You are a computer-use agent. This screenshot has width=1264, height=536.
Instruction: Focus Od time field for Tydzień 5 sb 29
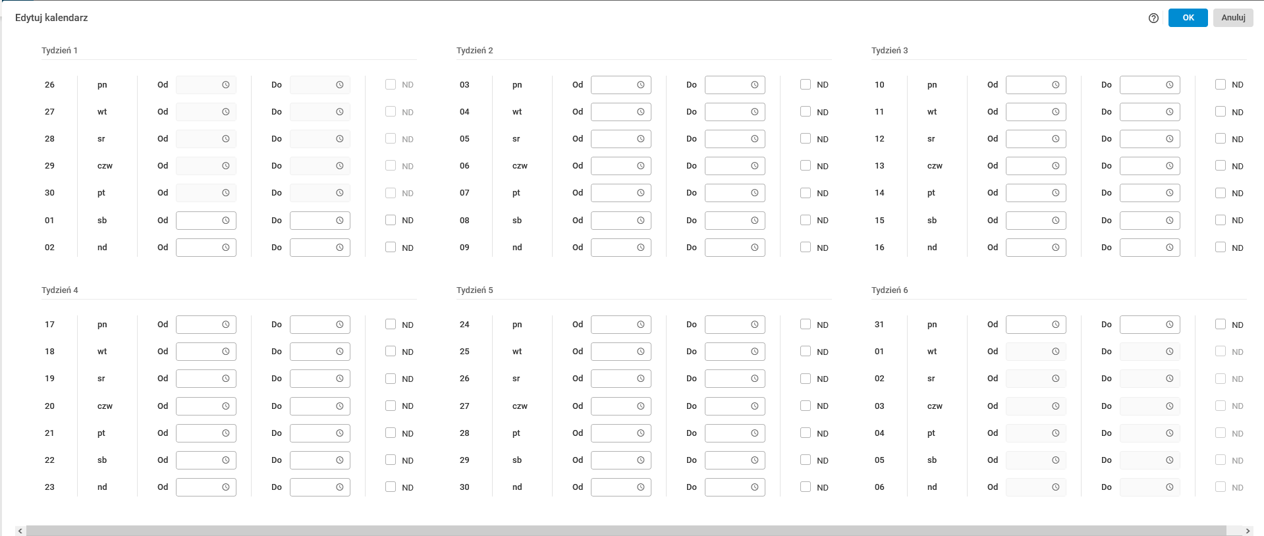[621, 460]
